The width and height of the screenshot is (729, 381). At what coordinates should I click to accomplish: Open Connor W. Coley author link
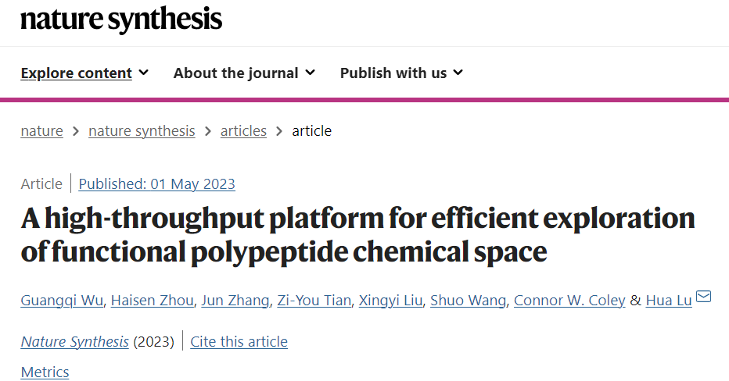click(x=569, y=301)
